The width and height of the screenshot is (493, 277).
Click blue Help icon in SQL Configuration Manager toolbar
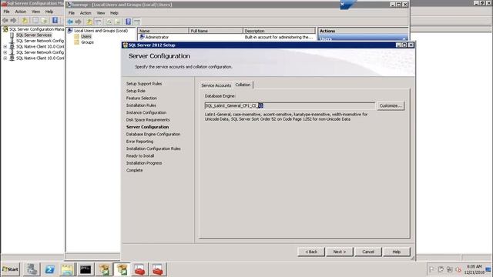point(55,21)
